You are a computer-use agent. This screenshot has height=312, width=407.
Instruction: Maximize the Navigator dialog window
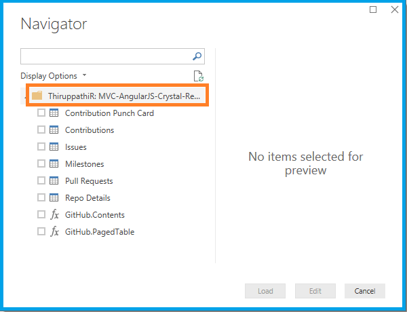[373, 9]
